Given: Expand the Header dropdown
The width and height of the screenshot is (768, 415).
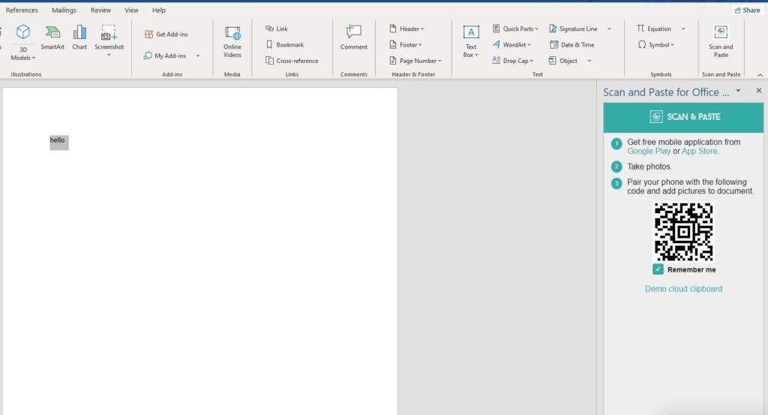Looking at the screenshot, I should [x=406, y=29].
